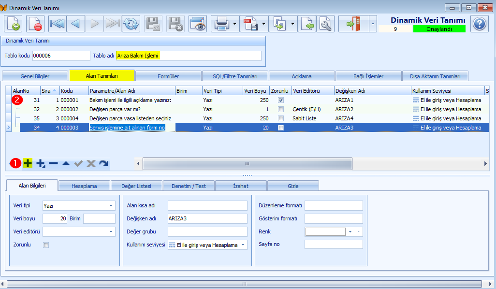The height and width of the screenshot is (289, 496).
Task: Open the Dışa Aktarım Tanımları tab
Action: pyautogui.click(x=435, y=76)
